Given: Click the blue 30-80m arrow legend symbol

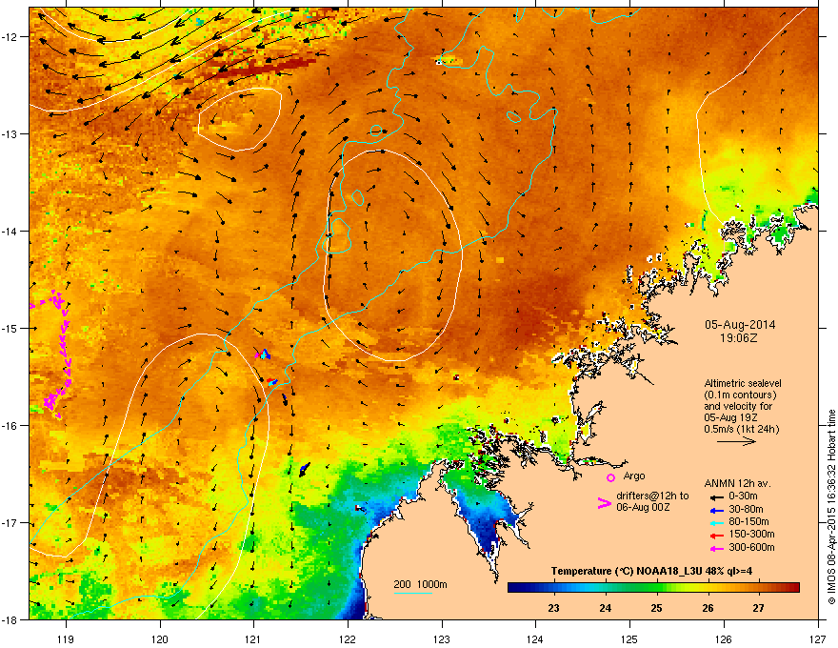Looking at the screenshot, I should pyautogui.click(x=717, y=510).
